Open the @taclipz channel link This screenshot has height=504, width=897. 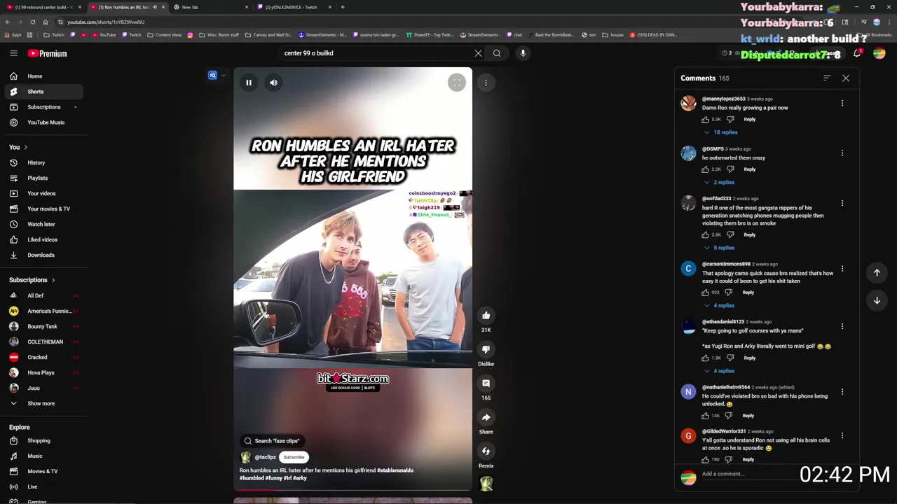[x=265, y=457]
